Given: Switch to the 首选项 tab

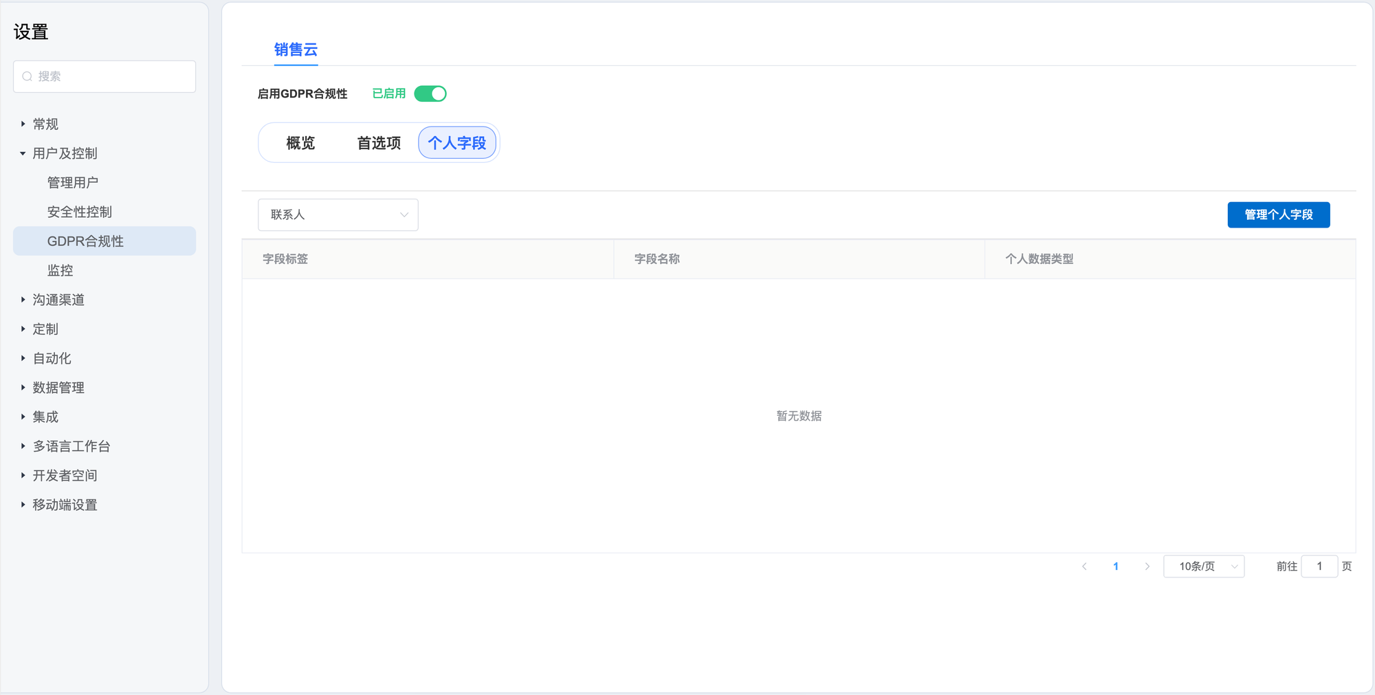Looking at the screenshot, I should 379,143.
